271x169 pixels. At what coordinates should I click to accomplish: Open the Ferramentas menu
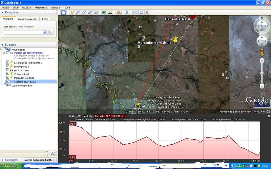coord(41,7)
